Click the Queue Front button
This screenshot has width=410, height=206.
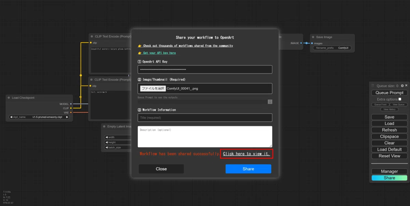pyautogui.click(x=380, y=105)
